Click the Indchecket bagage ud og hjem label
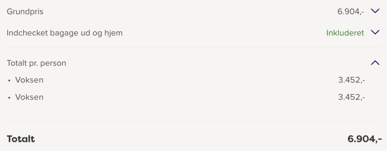 coord(65,33)
